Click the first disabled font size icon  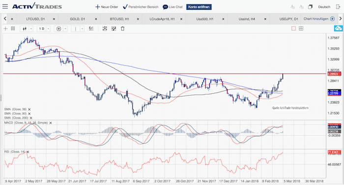point(292,7)
